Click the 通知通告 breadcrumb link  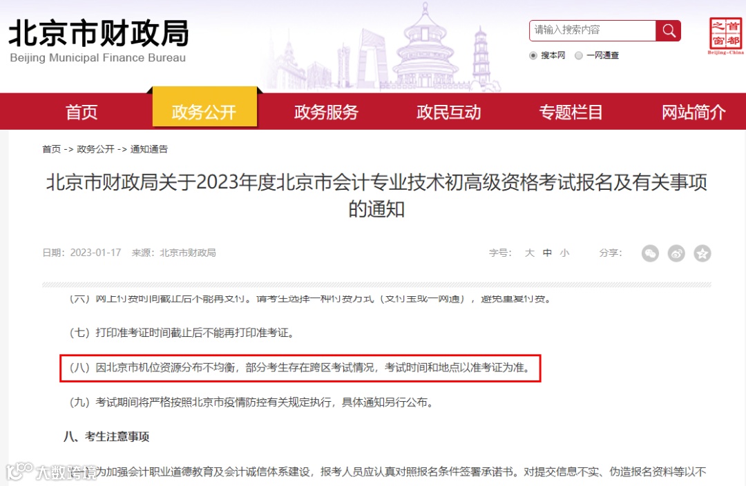(149, 149)
